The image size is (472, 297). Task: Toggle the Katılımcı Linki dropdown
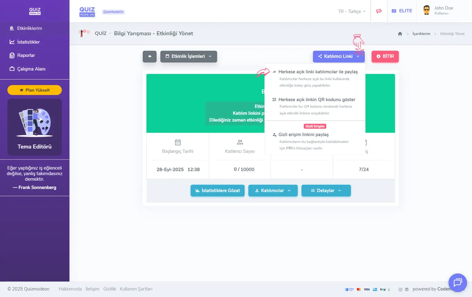[339, 57]
